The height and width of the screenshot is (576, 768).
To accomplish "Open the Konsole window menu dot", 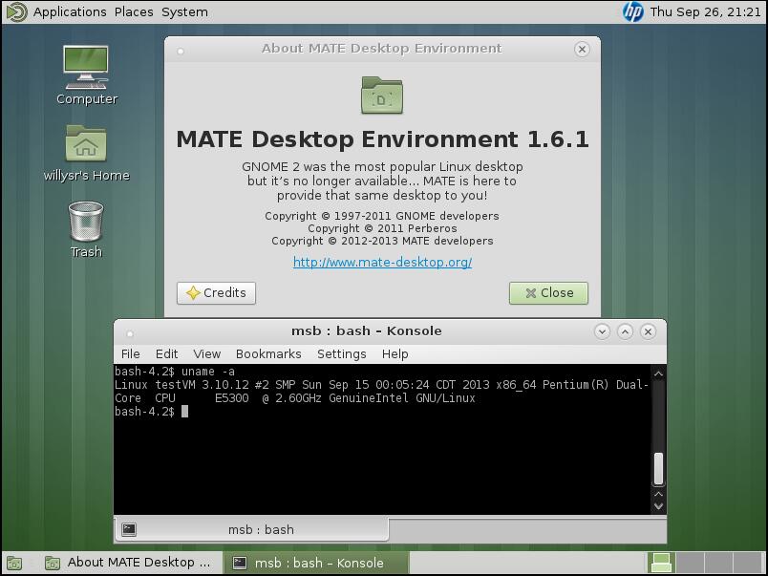I will pos(130,333).
